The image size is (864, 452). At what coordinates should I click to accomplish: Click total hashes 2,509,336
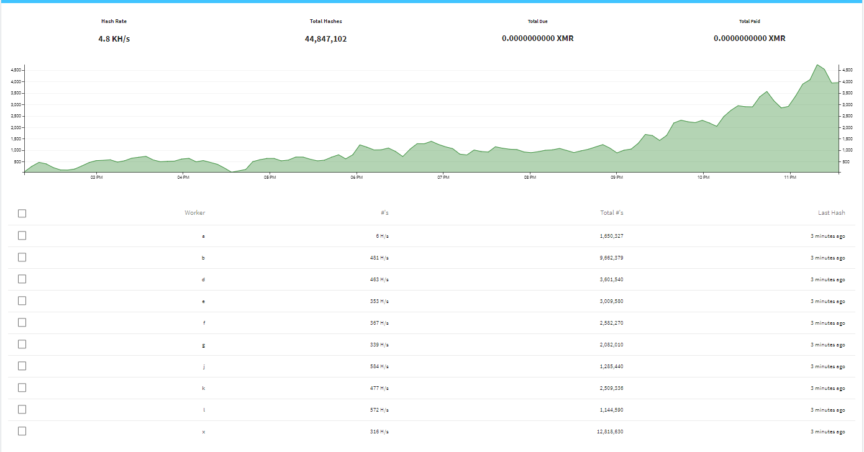[612, 388]
